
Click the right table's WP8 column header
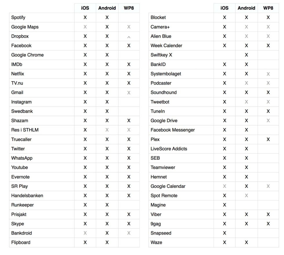coord(268,8)
